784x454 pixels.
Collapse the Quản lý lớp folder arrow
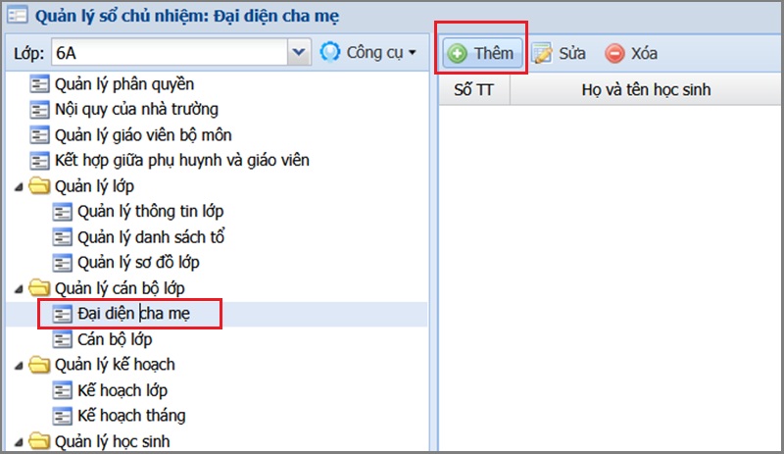[x=19, y=187]
